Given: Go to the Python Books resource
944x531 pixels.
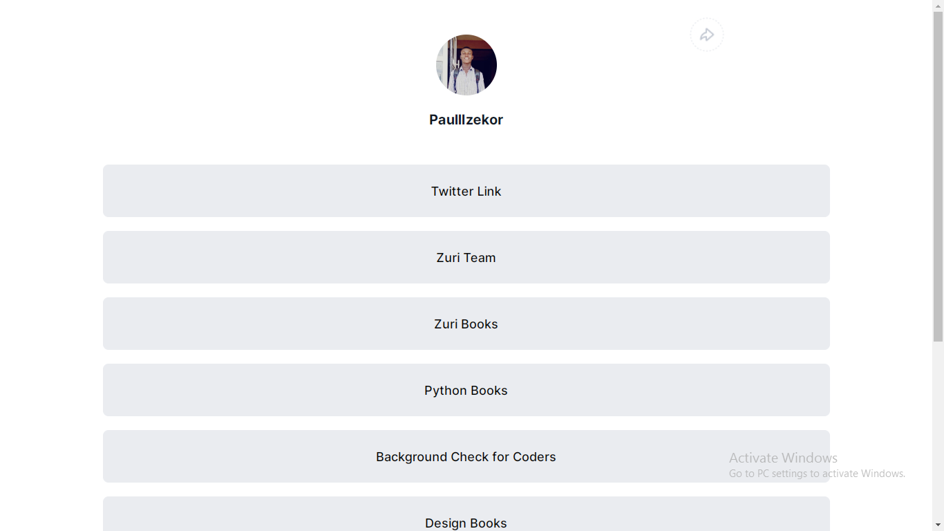Looking at the screenshot, I should click(x=466, y=390).
